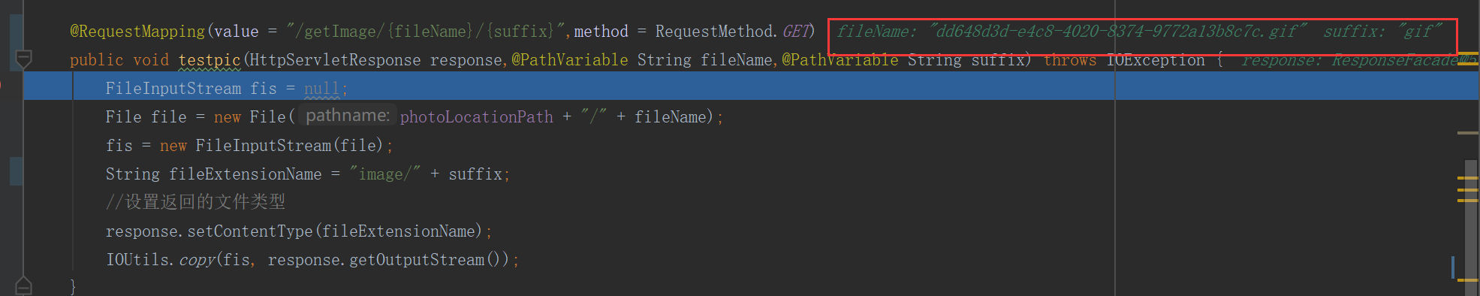The width and height of the screenshot is (1480, 296).
Task: Click the blue marker in the right stripe
Action: [1453, 267]
